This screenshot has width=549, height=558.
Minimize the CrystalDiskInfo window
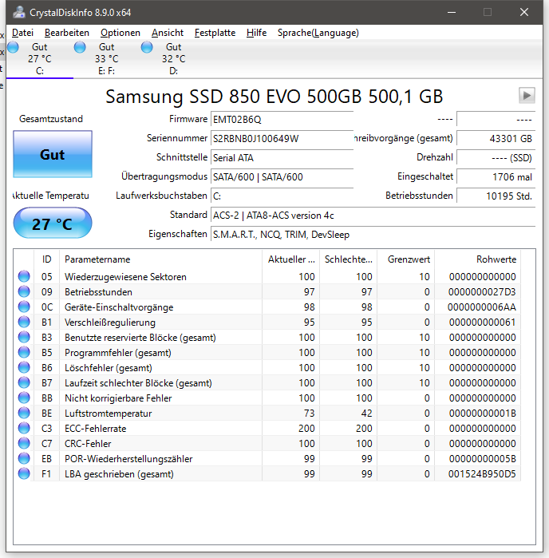(452, 12)
